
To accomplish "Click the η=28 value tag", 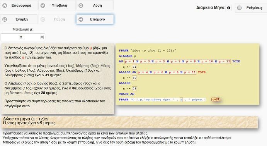I will [x=216, y=100].
